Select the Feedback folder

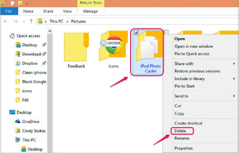coord(76,50)
